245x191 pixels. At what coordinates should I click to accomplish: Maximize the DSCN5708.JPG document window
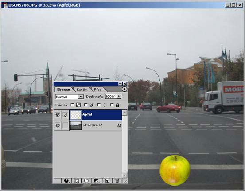[233, 5]
